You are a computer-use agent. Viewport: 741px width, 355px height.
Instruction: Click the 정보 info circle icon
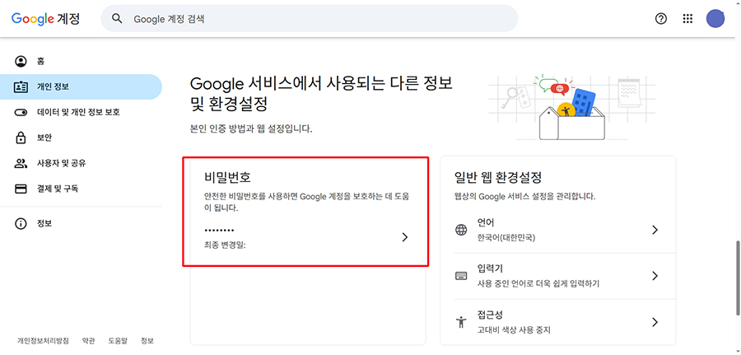21,223
